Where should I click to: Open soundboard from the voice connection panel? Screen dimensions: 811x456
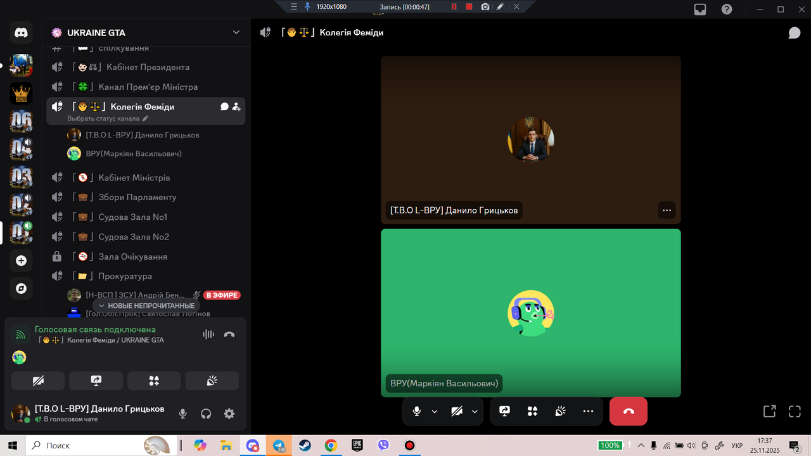click(212, 381)
